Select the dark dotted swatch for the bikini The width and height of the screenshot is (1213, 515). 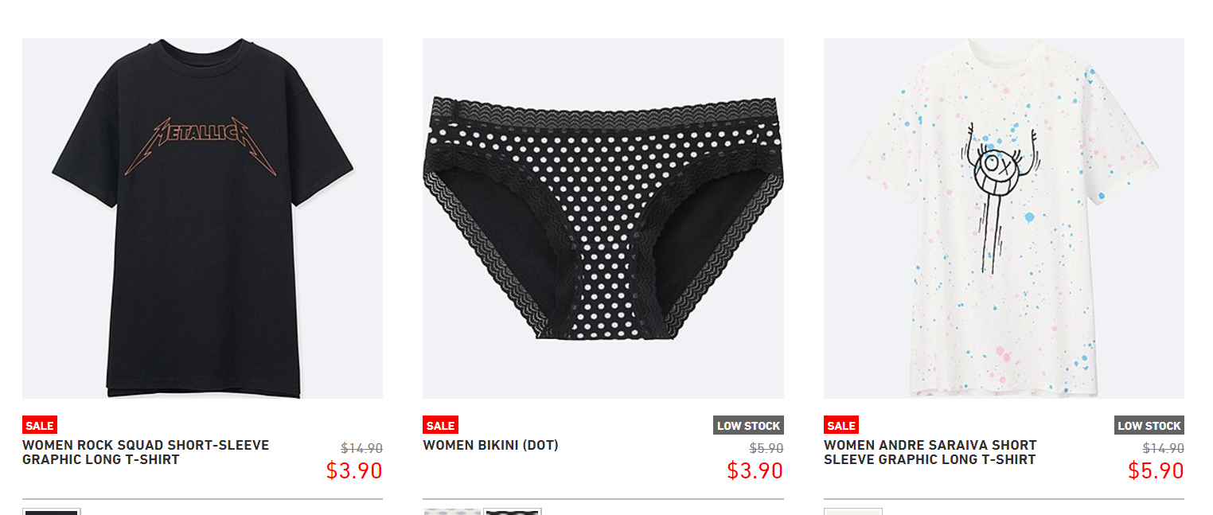coord(513,512)
